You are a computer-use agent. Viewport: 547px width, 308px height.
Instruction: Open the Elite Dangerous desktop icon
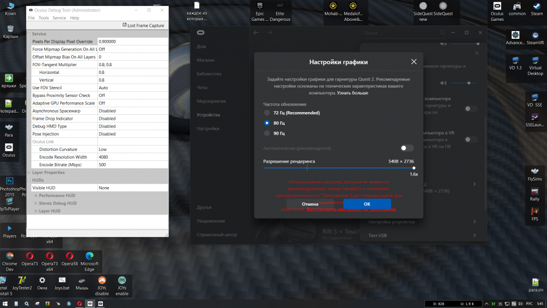(x=280, y=11)
